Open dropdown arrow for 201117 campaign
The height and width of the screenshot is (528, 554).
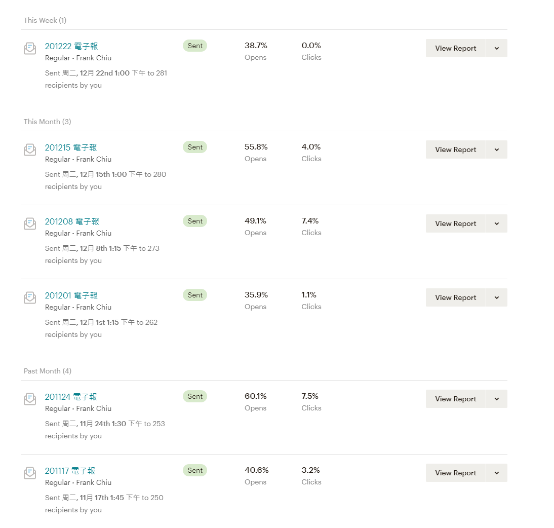[x=497, y=473]
